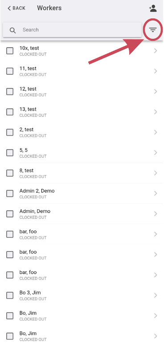Click the Workers page title

[x=49, y=8]
